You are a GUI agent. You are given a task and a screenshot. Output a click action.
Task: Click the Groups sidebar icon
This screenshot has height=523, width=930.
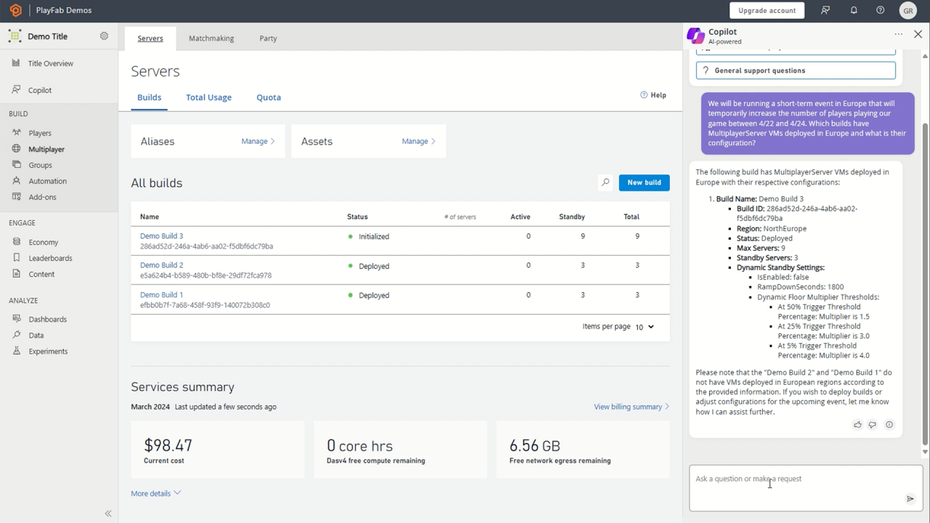pyautogui.click(x=16, y=165)
